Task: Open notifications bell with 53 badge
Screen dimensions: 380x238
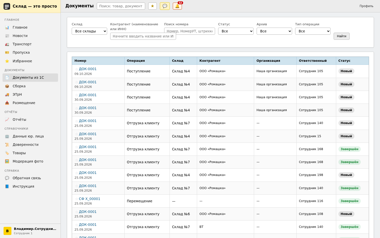Action: coord(177,6)
